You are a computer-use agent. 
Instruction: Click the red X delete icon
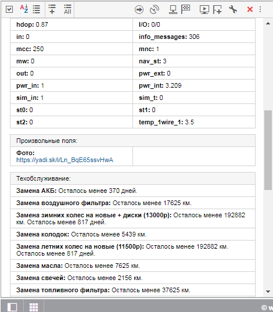(x=250, y=9)
